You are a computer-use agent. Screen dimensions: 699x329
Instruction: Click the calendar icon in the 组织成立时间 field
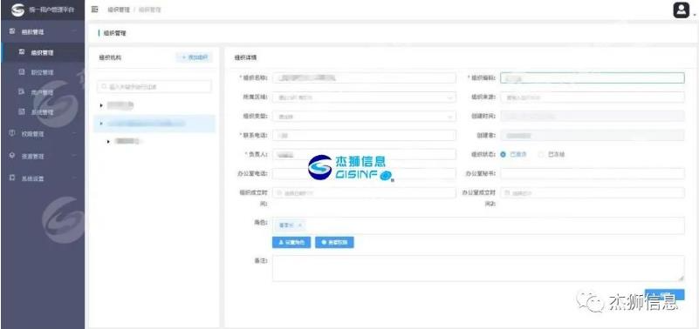tap(279, 193)
